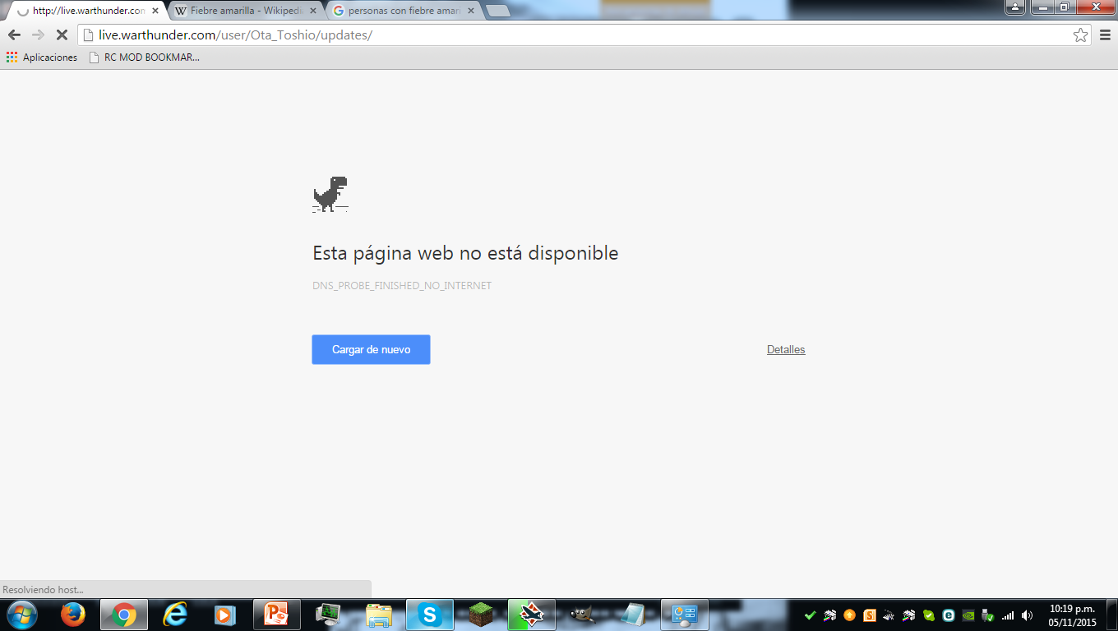The image size is (1118, 631).
Task: Open Internet Explorer from the taskbar
Action: (x=175, y=614)
